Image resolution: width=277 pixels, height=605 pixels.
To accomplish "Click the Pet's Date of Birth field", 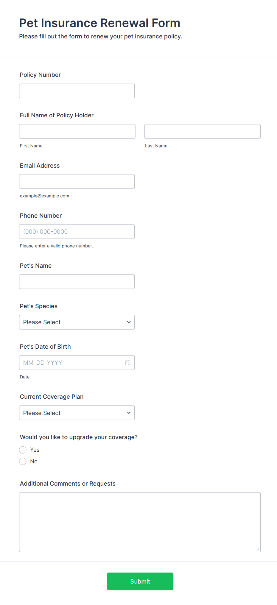I will coord(71,363).
